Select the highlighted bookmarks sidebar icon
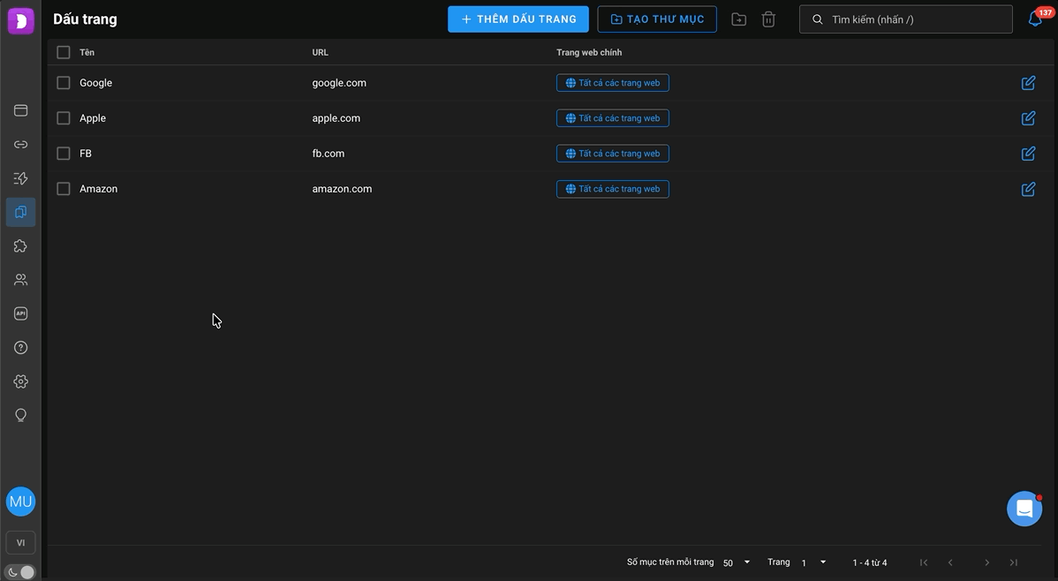This screenshot has height=581, width=1058. (21, 212)
